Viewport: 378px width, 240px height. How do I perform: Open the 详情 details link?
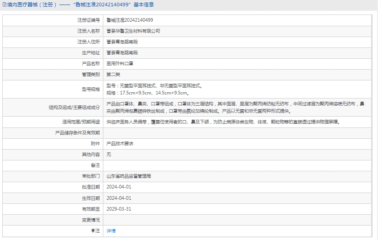coord(111,231)
